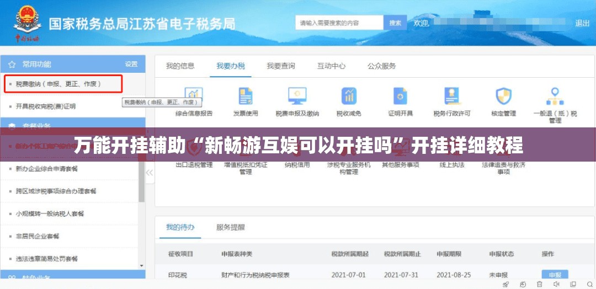Mute sound via status bar speaker icon
The height and width of the screenshot is (289, 596).
tap(556, 285)
